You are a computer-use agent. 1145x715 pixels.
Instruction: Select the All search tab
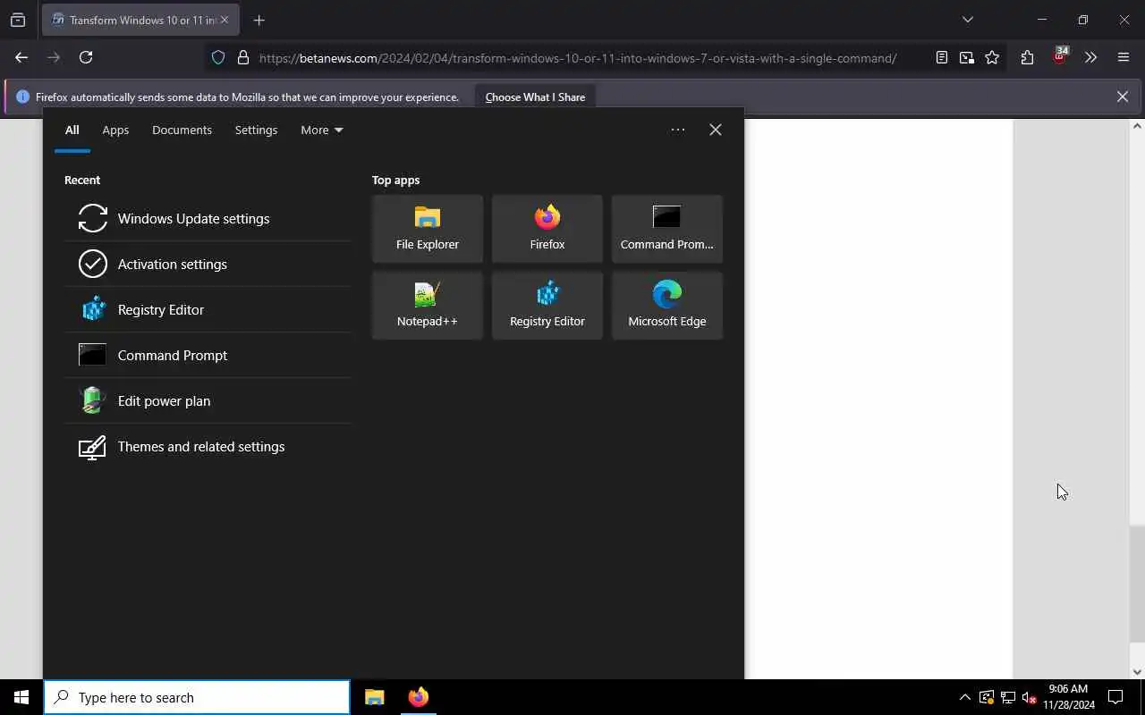(x=72, y=130)
